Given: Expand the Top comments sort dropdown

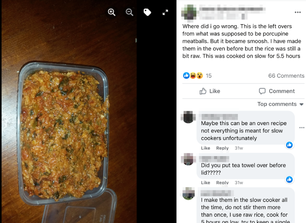Looking at the screenshot, I should [x=280, y=104].
